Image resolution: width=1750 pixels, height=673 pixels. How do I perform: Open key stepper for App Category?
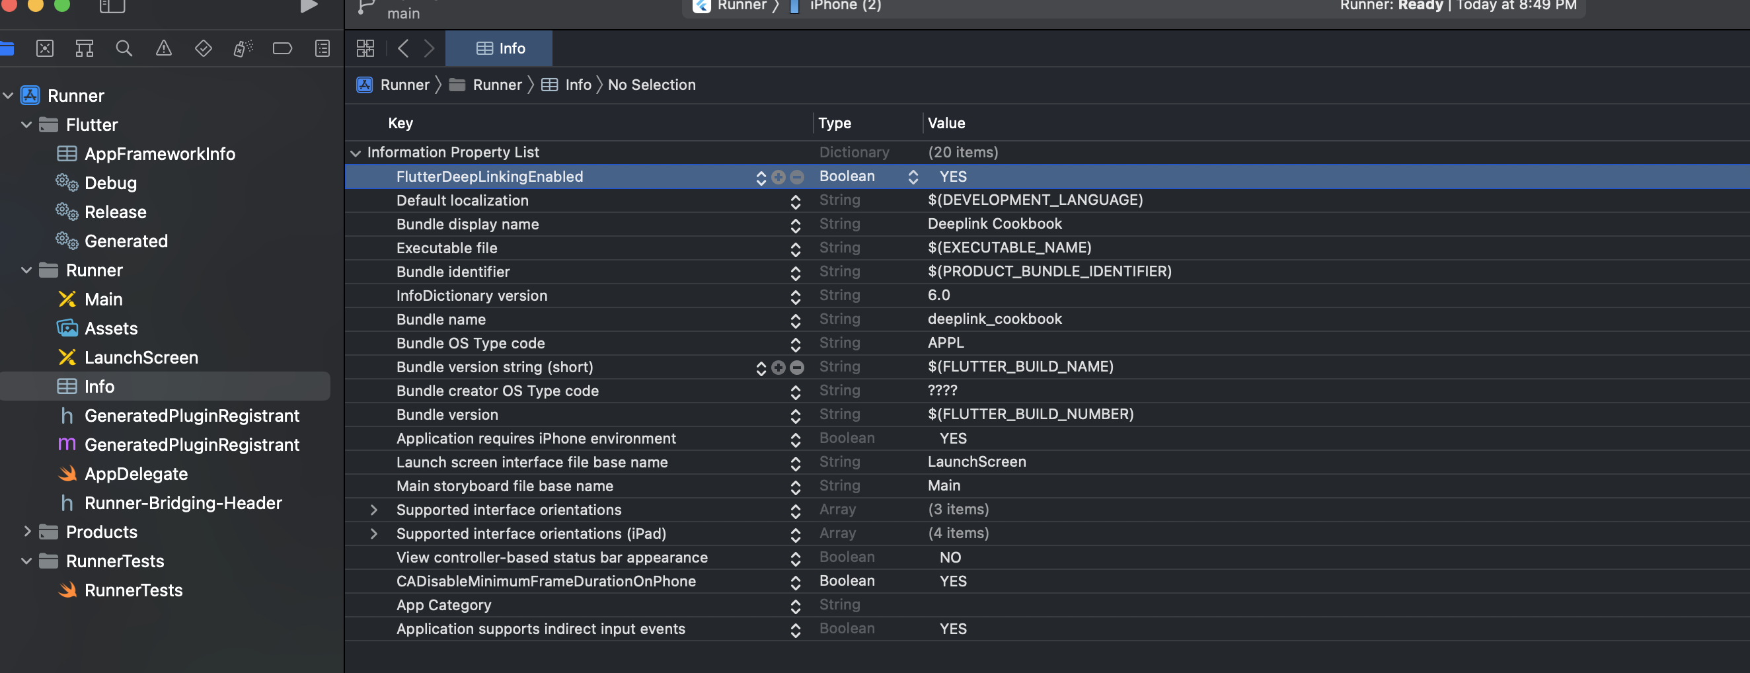pos(796,606)
